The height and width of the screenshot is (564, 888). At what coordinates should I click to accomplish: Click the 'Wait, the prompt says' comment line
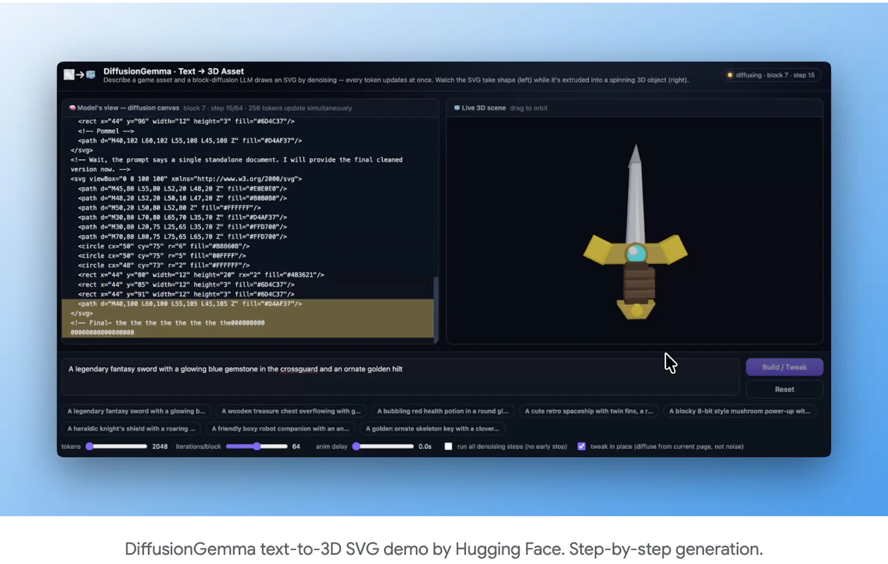(236, 164)
